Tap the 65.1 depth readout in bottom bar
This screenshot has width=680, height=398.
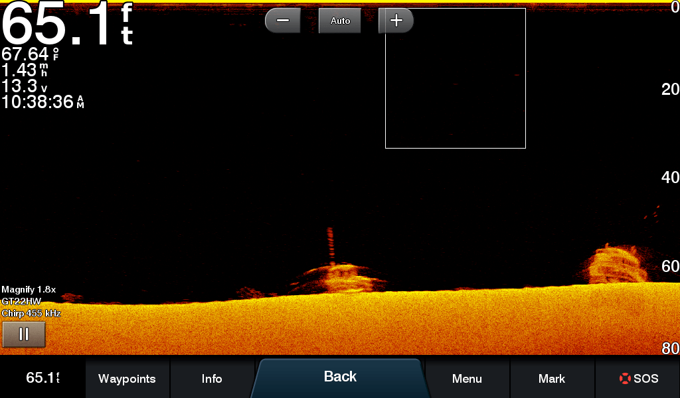point(42,378)
